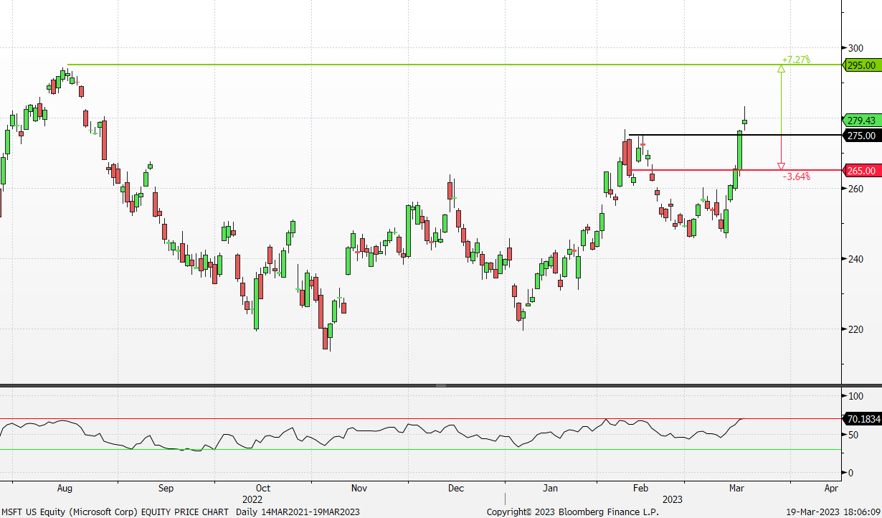Click the panel divider handle above RSI
The image size is (882, 518).
(441, 386)
